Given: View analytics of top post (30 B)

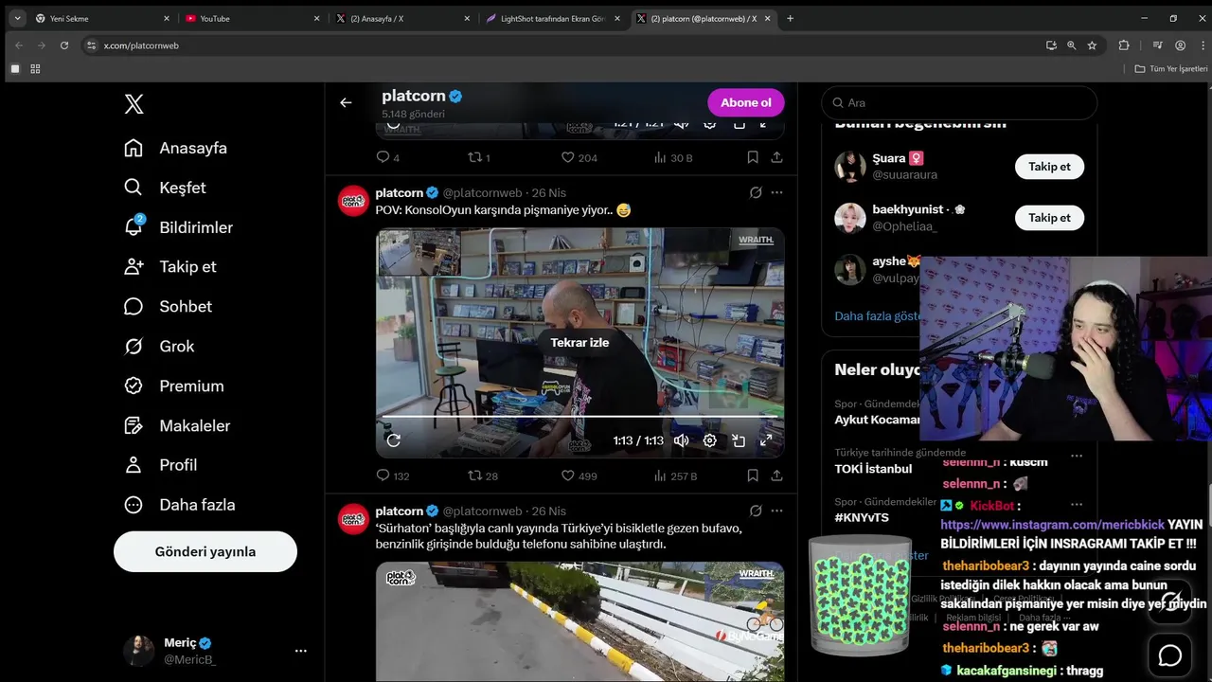Looking at the screenshot, I should point(673,157).
